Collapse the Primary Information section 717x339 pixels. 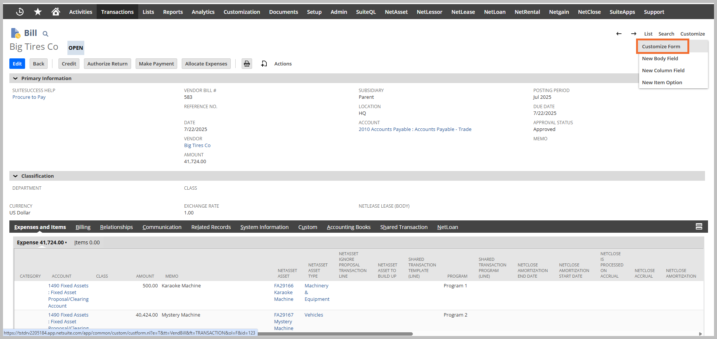tap(15, 78)
